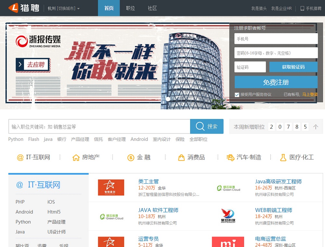Open the Java高级研发工程师 job listing

tap(279, 182)
